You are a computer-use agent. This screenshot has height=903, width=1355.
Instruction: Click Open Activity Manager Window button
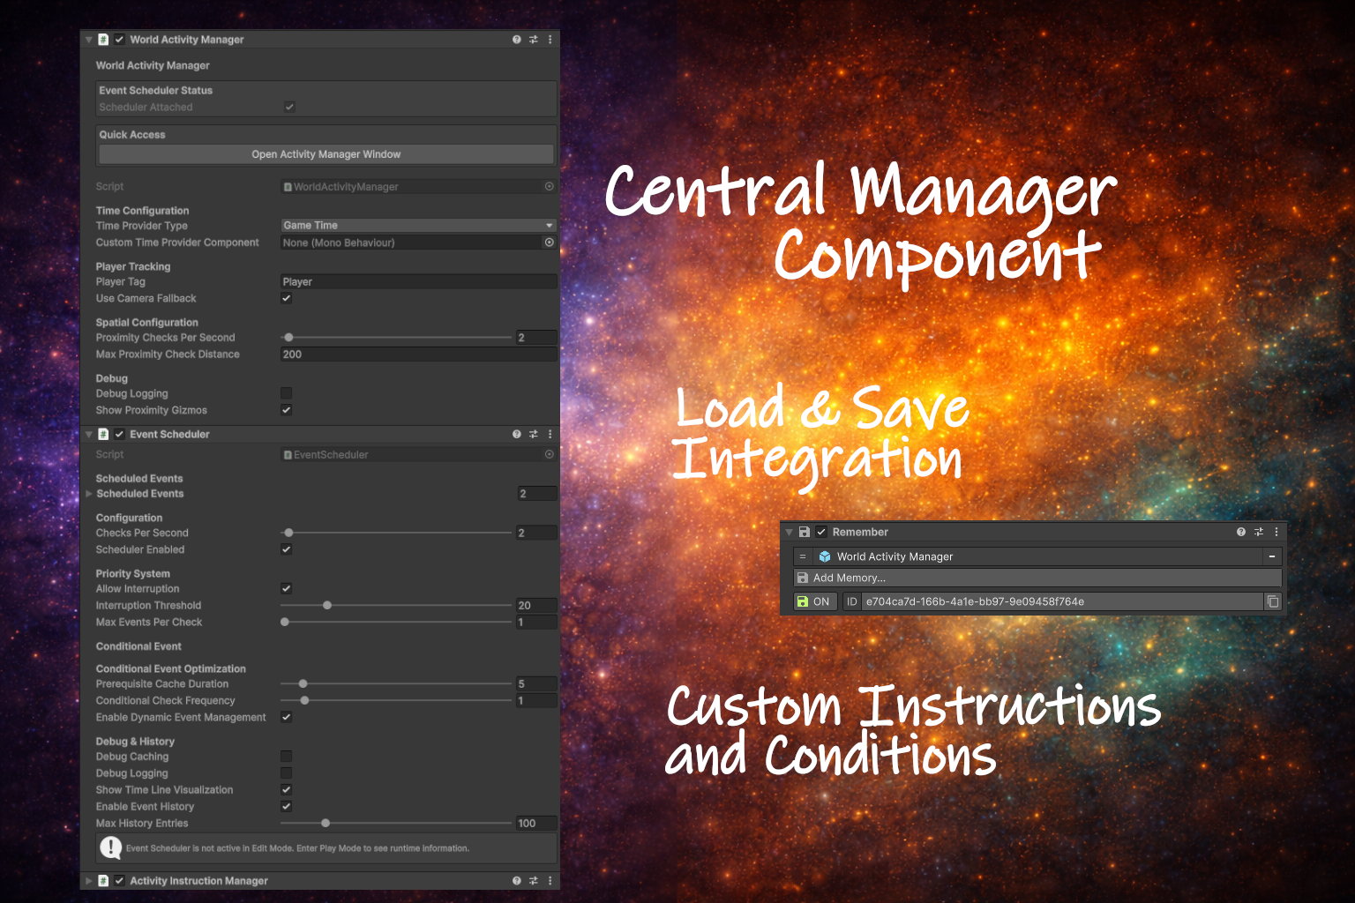326,154
